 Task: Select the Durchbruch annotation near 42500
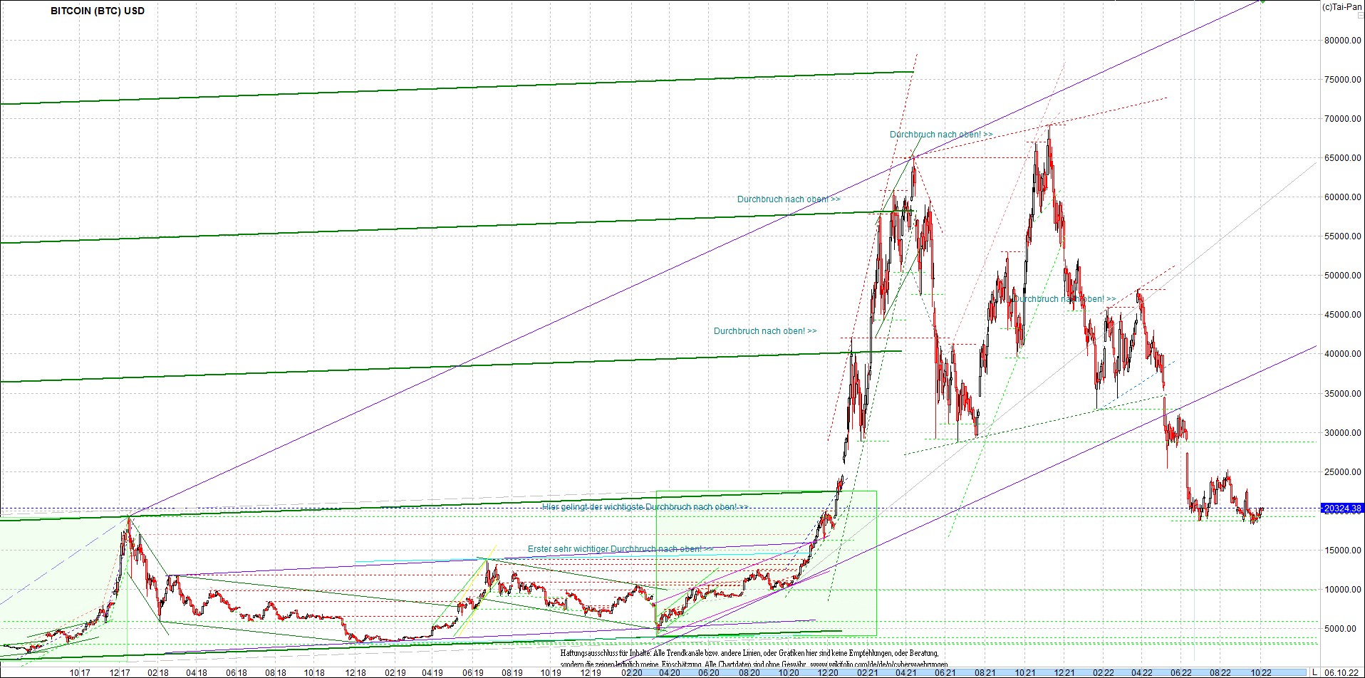tap(765, 331)
